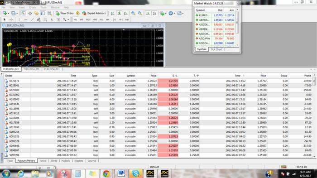Expand the Templates dropdown arrow

click(x=183, y=13)
